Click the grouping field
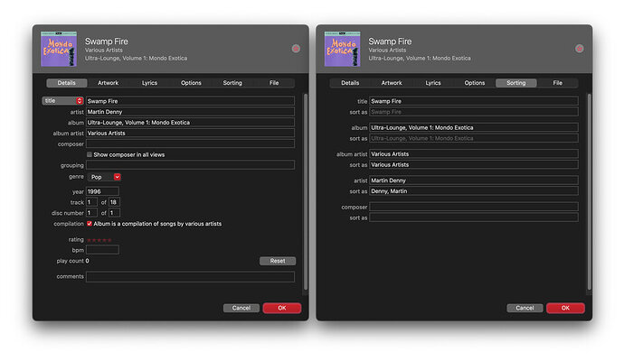This screenshot has width=624, height=361. pyautogui.click(x=190, y=165)
